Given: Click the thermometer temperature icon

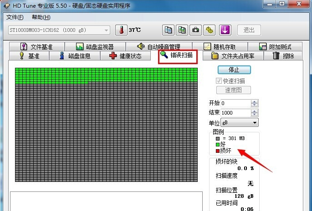Looking at the screenshot, I should click(x=121, y=30).
